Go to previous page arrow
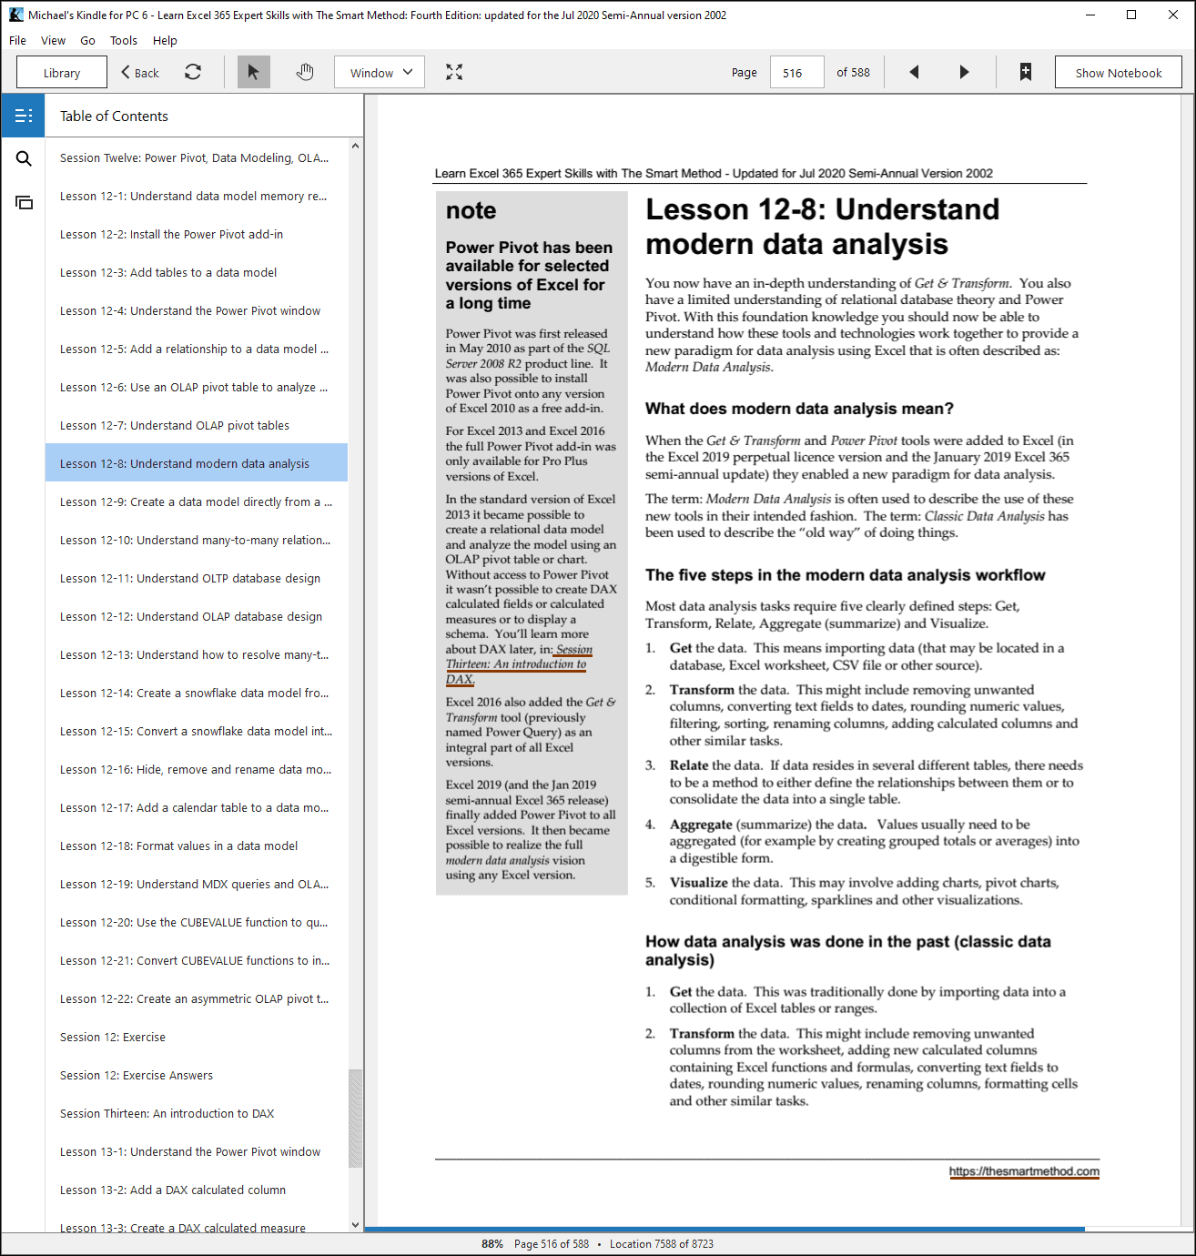This screenshot has width=1196, height=1256. point(914,72)
